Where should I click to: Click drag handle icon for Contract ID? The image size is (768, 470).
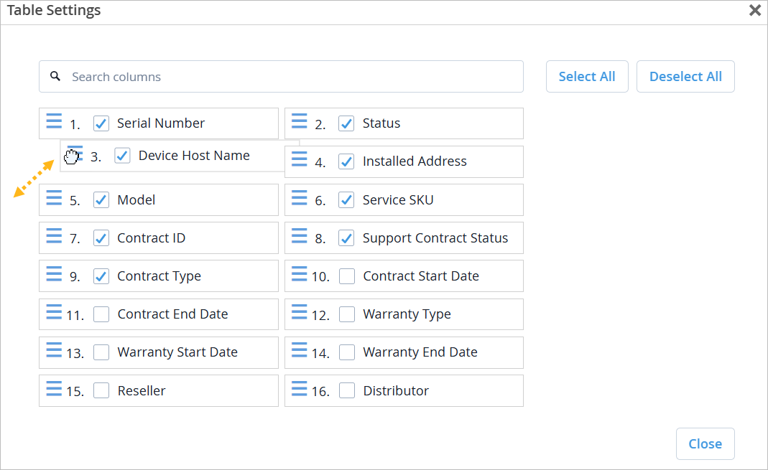pyautogui.click(x=54, y=236)
